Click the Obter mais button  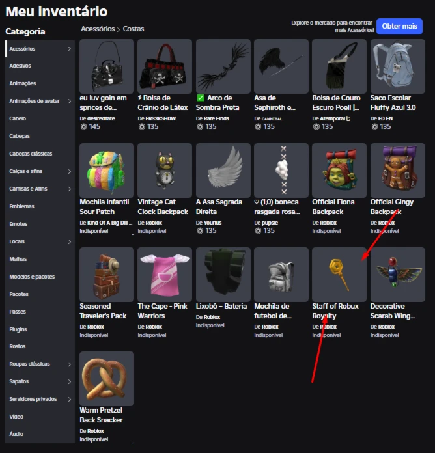point(399,26)
